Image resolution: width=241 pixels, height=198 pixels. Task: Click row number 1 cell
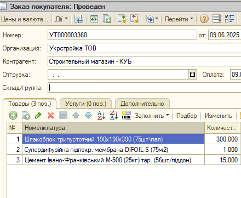[x=15, y=139]
